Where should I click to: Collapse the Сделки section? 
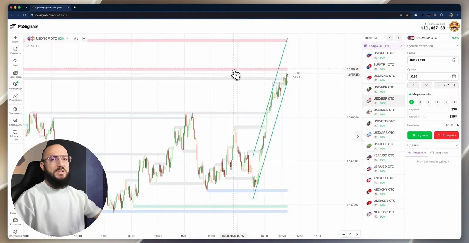coord(457,145)
